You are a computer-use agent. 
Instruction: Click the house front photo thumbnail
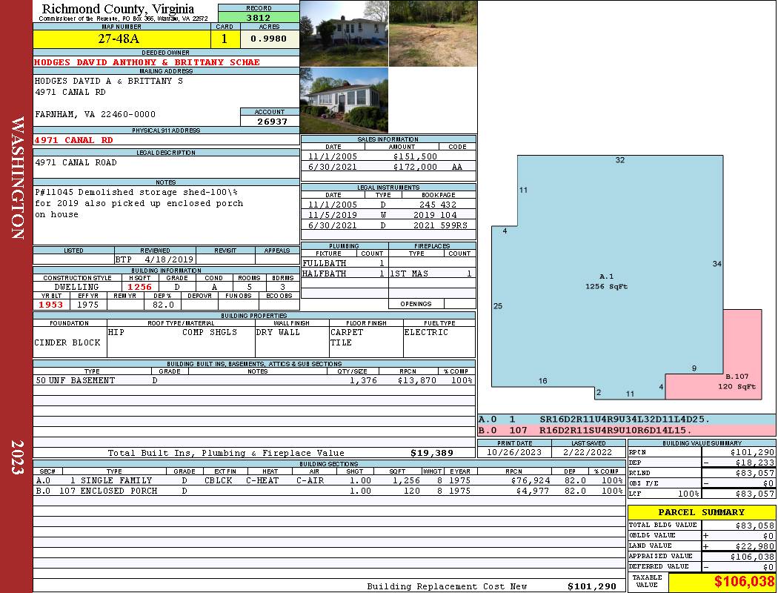coord(345,33)
